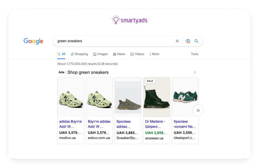Viewport: 259px width, 168px height.
Task: Open the 'Кросівки adidas…' product link
Action: click(x=123, y=124)
